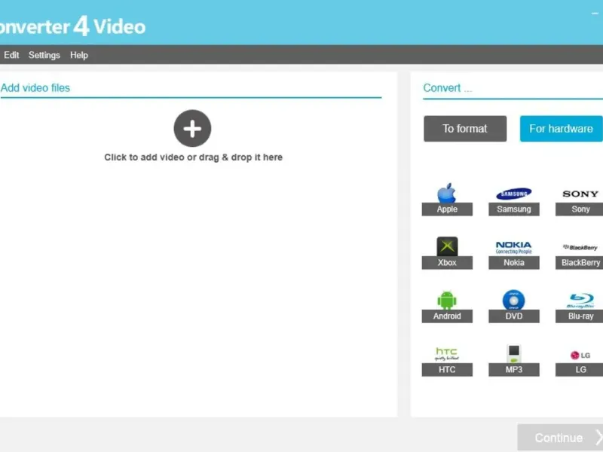This screenshot has height=452, width=603.
Task: Choose the MP3 player icon
Action: point(514,359)
